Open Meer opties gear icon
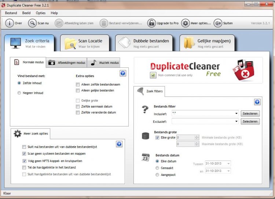 click(x=185, y=23)
